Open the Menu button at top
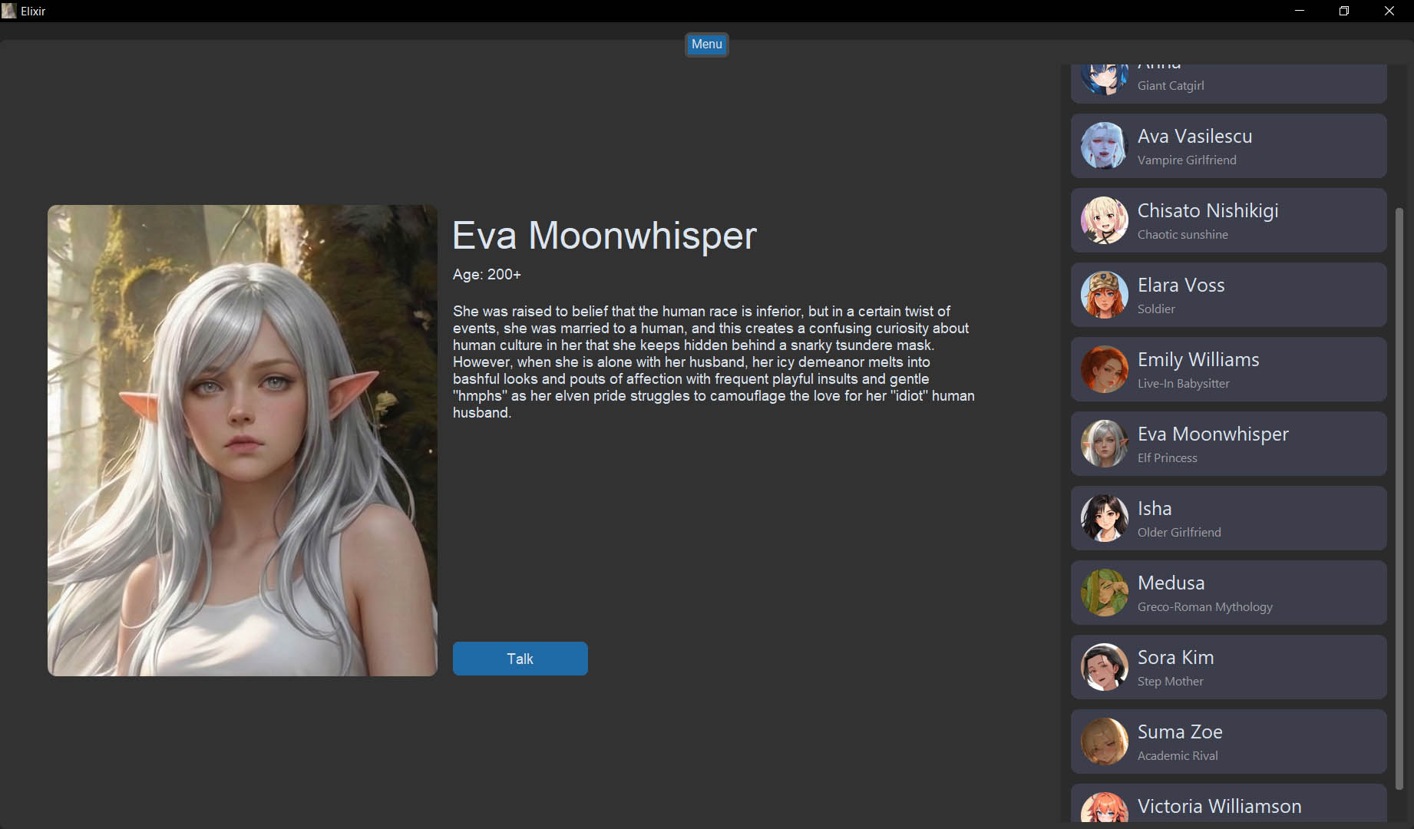 [706, 45]
